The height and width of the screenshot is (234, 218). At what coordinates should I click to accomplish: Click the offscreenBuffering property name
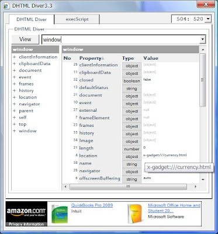[x=99, y=178]
